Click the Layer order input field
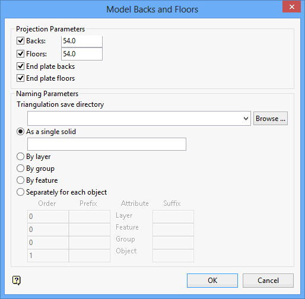 (48, 217)
